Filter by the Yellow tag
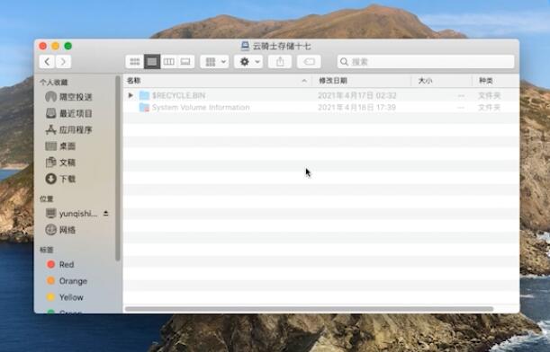This screenshot has width=550, height=352. [65, 297]
